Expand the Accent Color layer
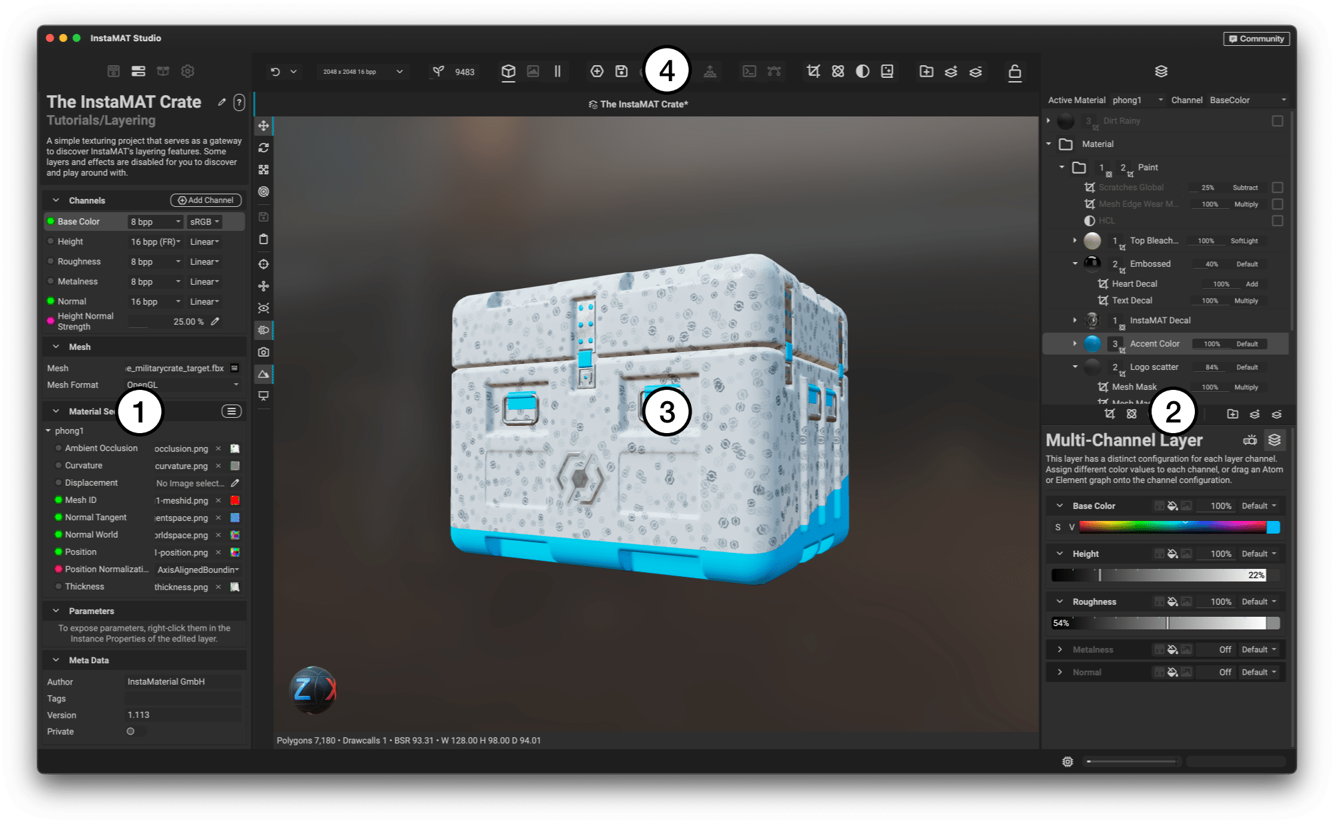The width and height of the screenshot is (1334, 823). tap(1075, 343)
